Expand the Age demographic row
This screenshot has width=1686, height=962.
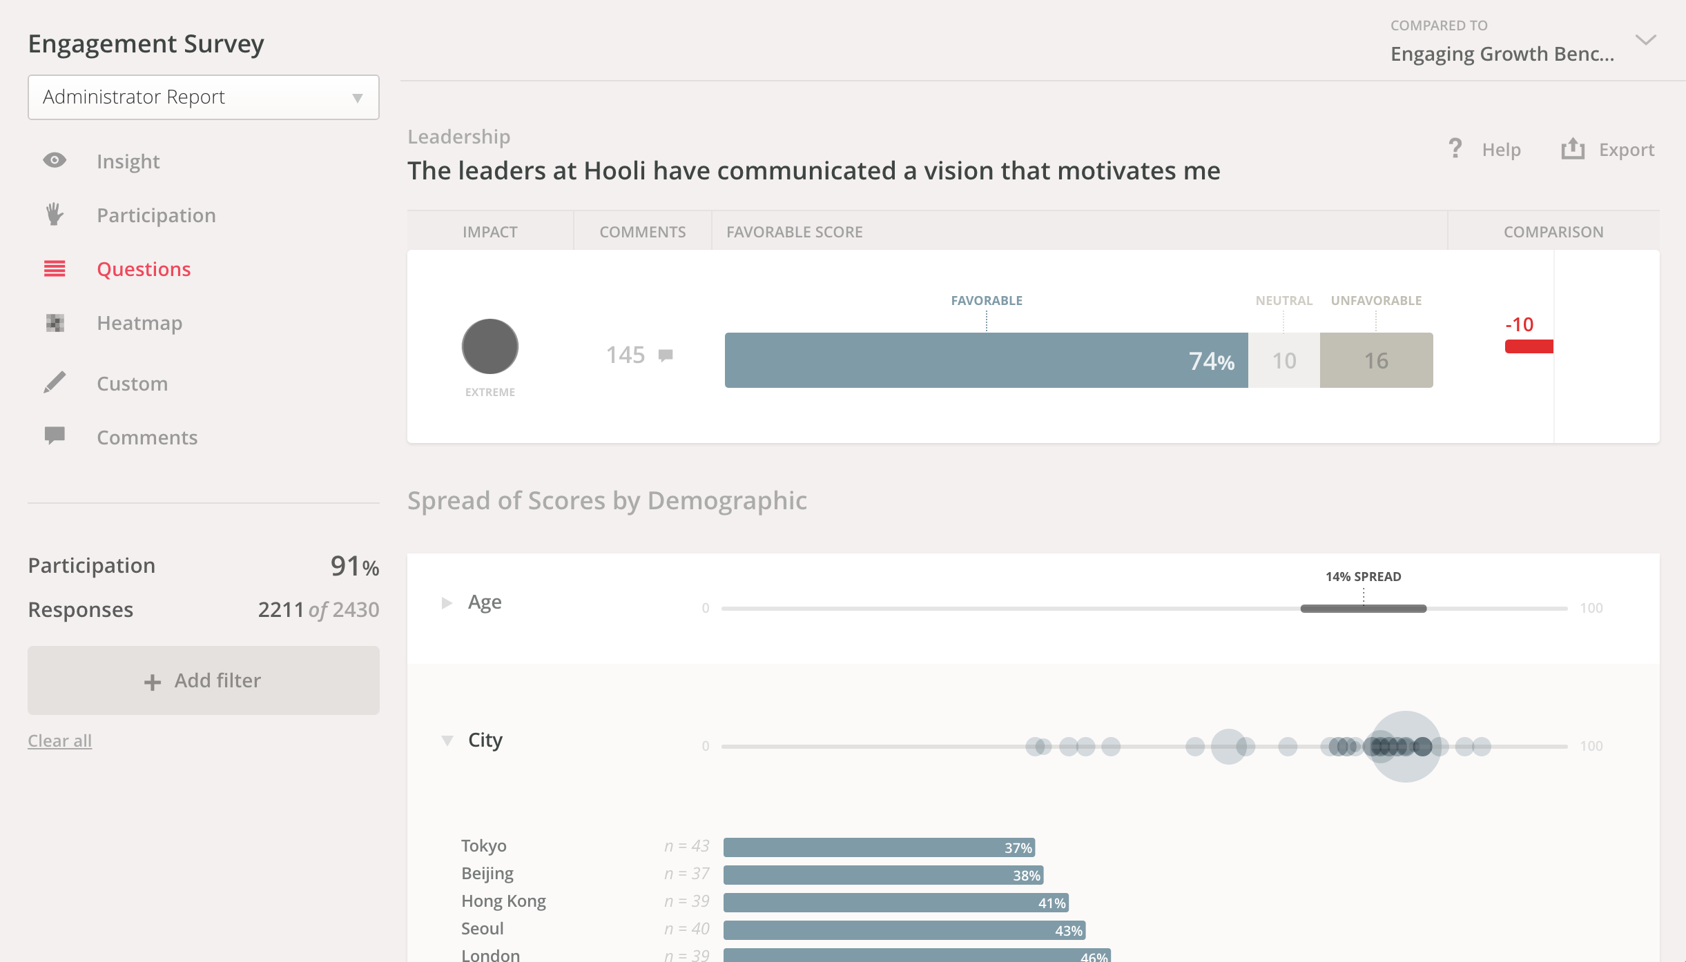click(447, 603)
